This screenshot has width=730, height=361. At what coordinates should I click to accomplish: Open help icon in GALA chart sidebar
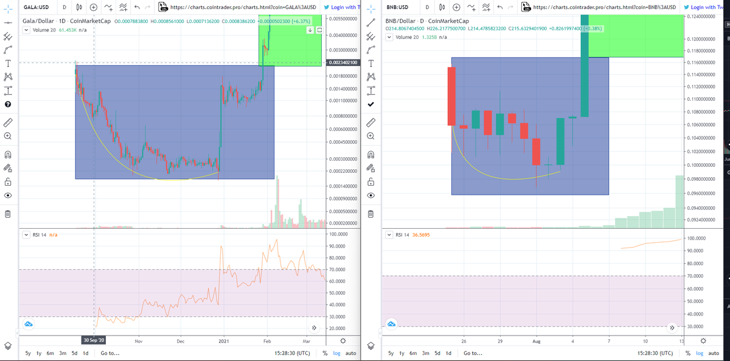[7, 104]
